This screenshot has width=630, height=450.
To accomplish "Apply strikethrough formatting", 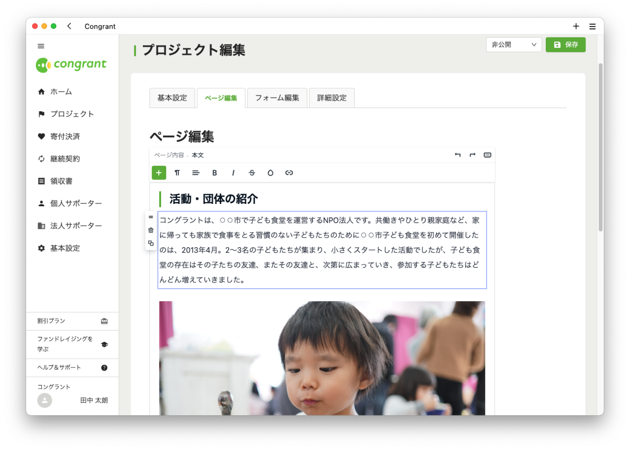I will (252, 173).
